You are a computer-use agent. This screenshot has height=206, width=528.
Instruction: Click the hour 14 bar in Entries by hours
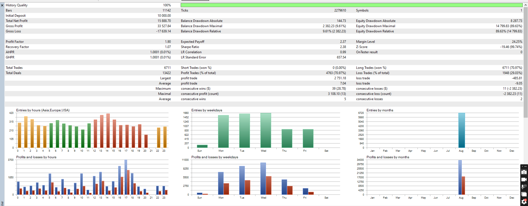pyautogui.click(x=108, y=131)
